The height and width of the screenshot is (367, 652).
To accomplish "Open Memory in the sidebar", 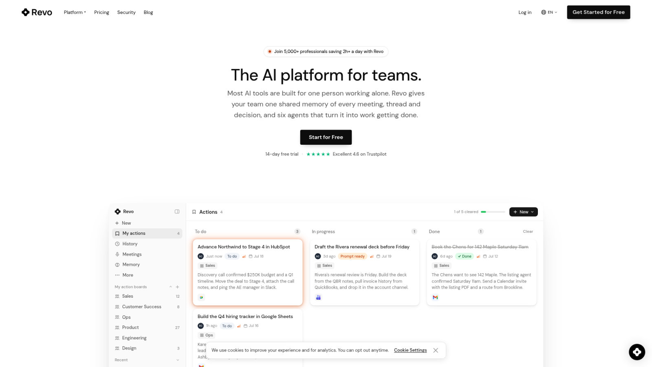I will click(147, 265).
